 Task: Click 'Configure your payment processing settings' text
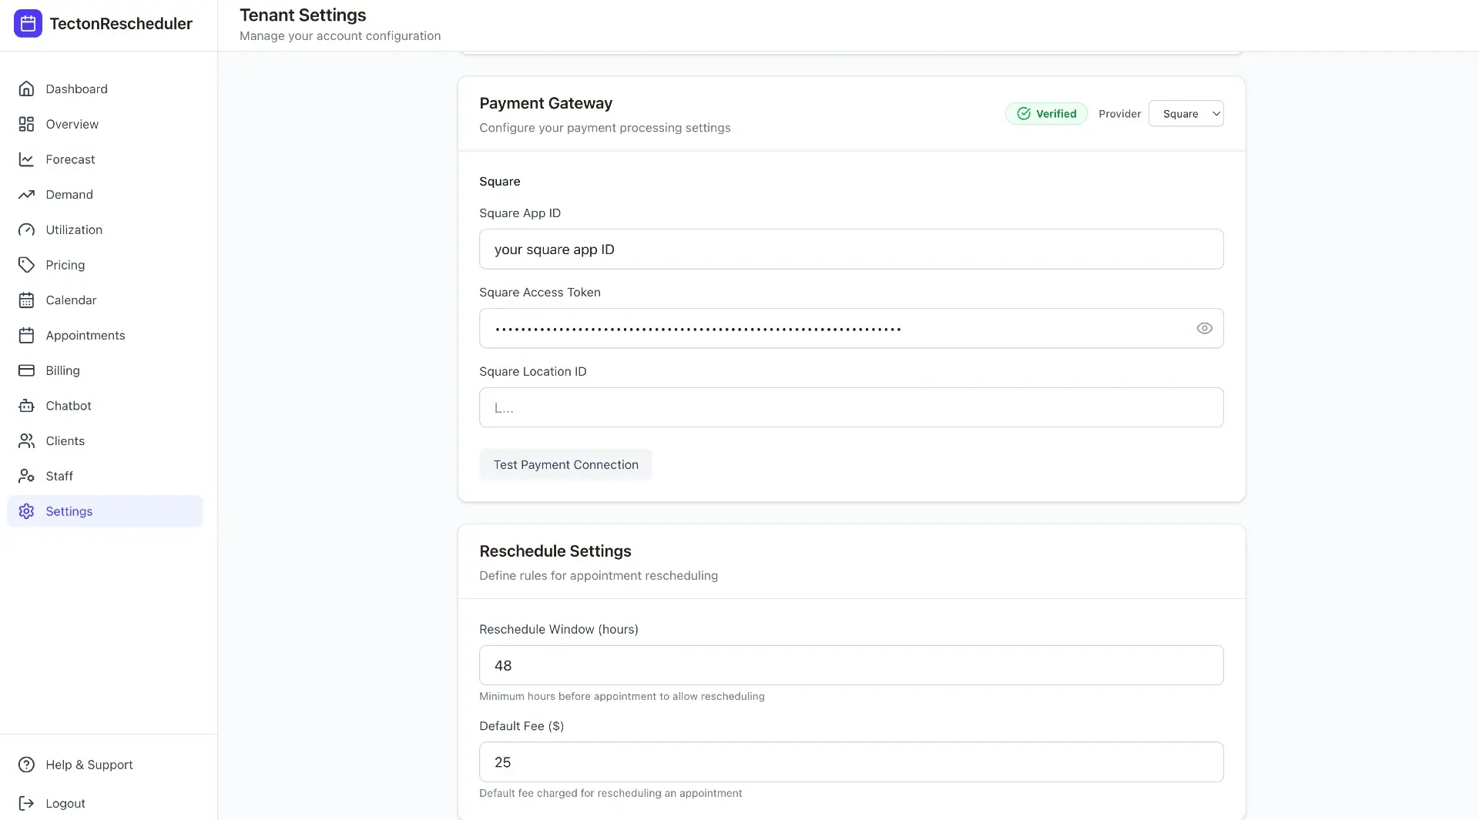605,128
